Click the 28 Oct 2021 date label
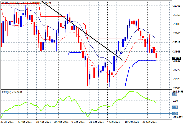 (x=149, y=122)
